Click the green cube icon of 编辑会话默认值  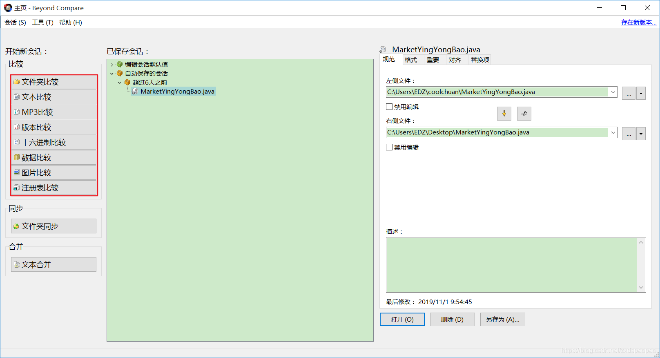[x=120, y=64]
